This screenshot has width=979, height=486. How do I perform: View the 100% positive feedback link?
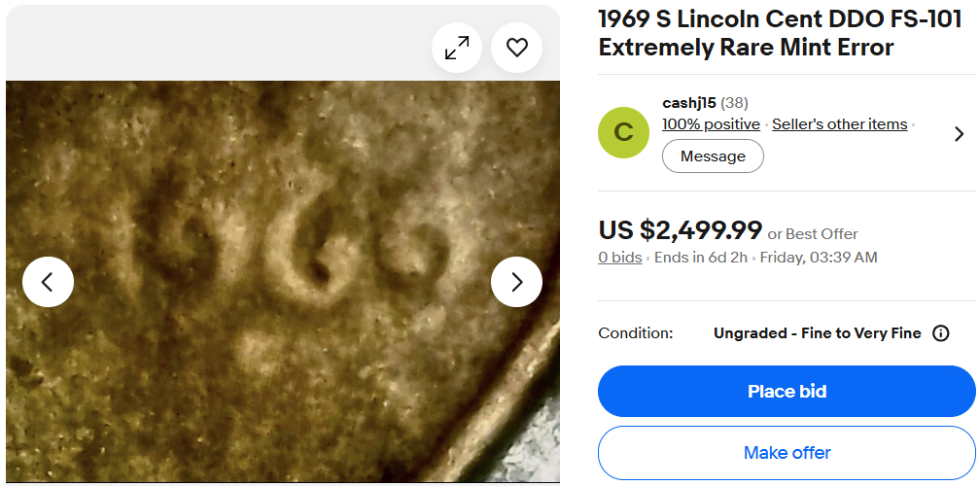click(711, 124)
